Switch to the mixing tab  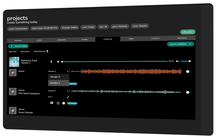point(84,39)
